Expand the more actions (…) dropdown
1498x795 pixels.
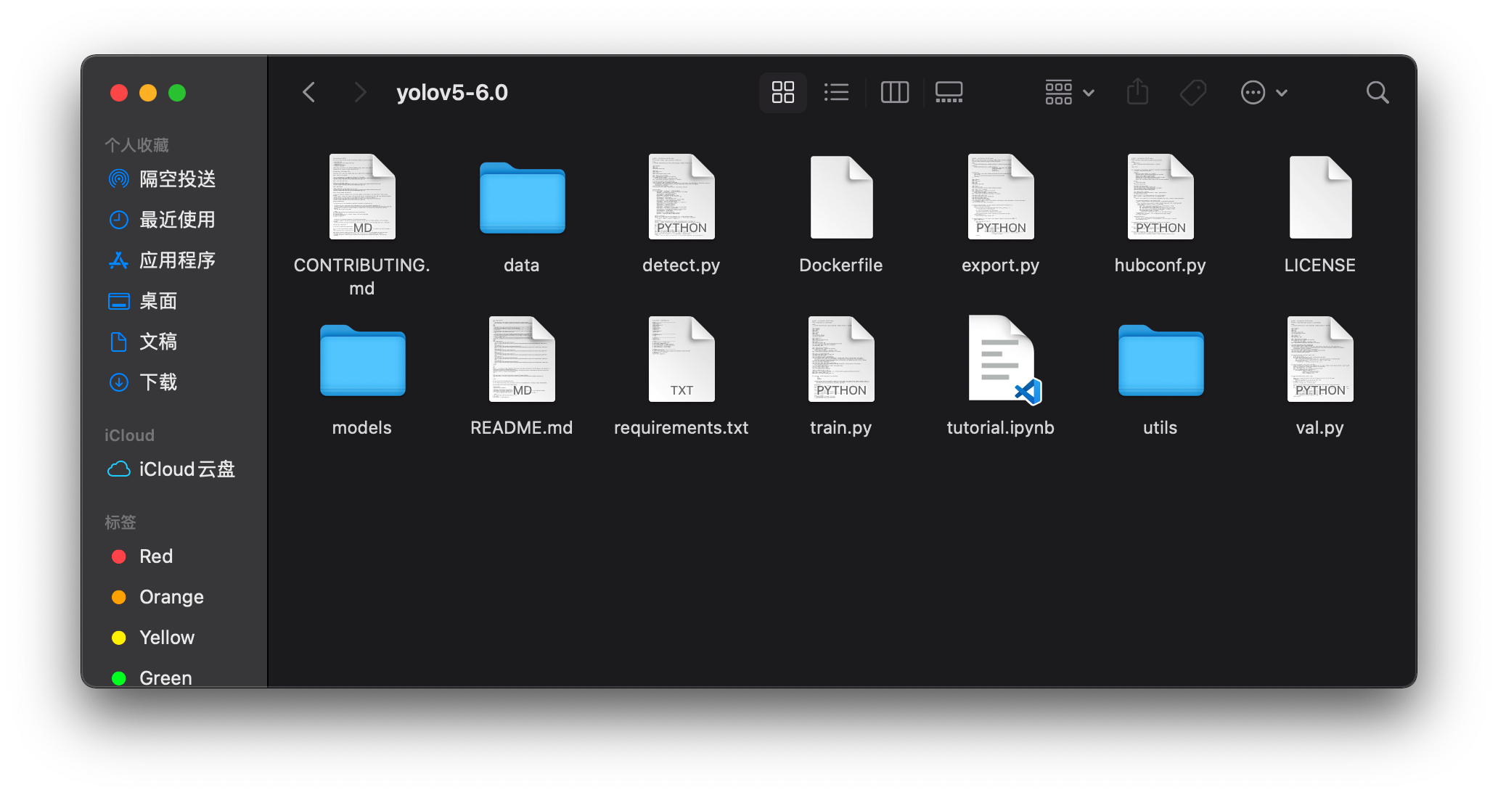[1264, 92]
